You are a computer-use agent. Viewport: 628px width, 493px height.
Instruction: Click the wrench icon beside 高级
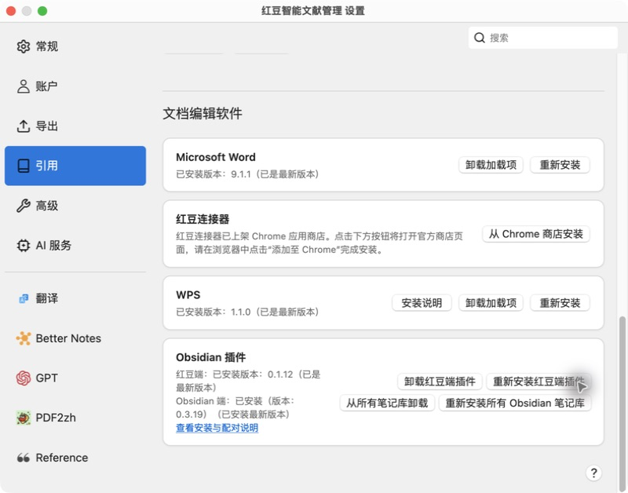pyautogui.click(x=24, y=206)
